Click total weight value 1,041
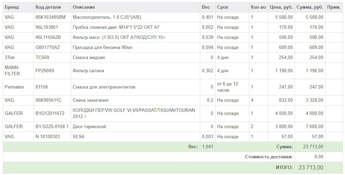The height and width of the screenshot is (175, 345). coord(208,147)
